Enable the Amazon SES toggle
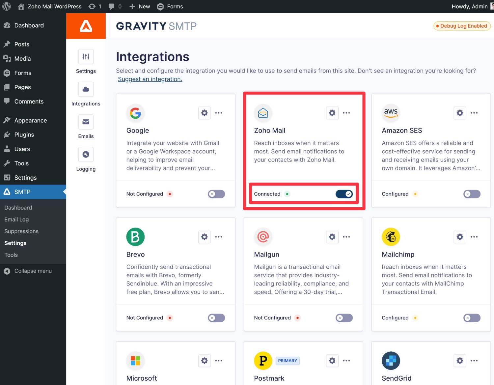Viewport: 494px width, 385px height. pos(472,194)
